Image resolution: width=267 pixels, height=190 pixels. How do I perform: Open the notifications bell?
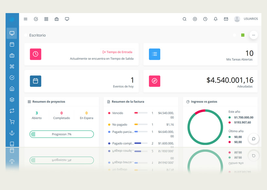click(216, 19)
